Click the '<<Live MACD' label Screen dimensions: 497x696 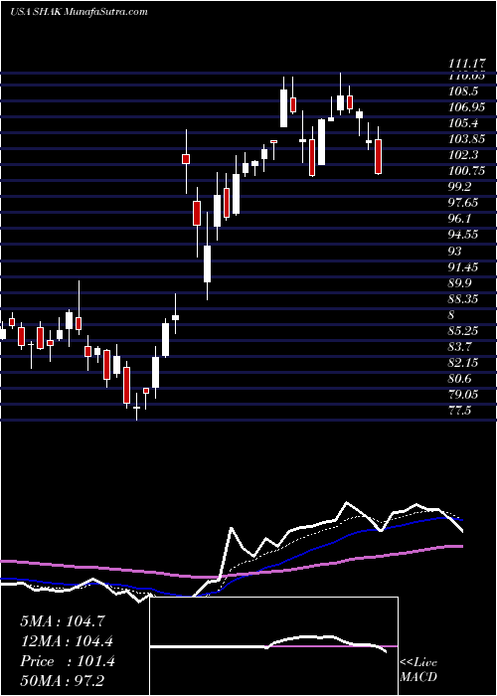pyautogui.click(x=418, y=669)
